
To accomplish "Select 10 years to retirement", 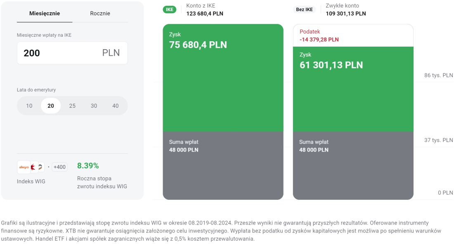I will (29, 106).
